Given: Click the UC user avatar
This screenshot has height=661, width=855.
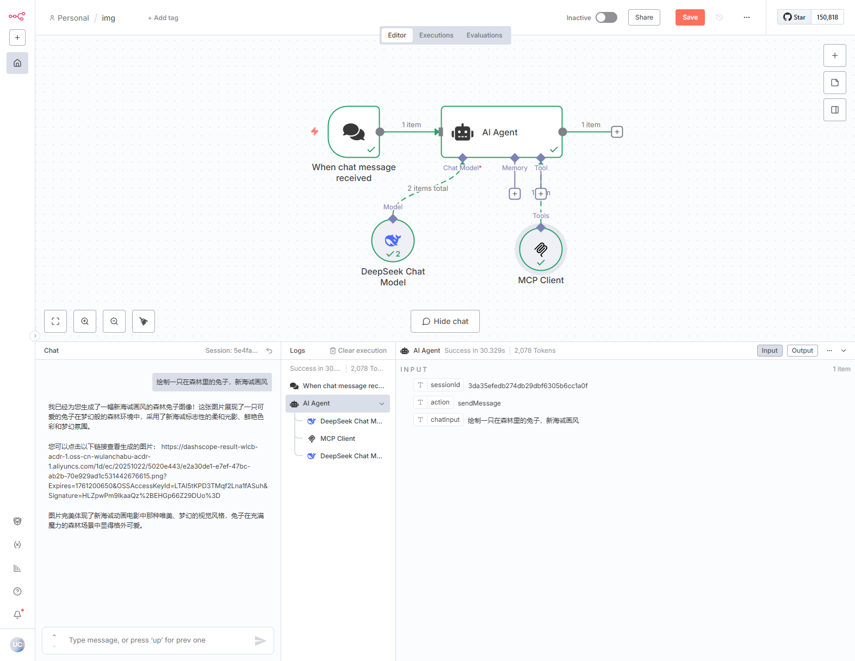Looking at the screenshot, I should click(17, 645).
